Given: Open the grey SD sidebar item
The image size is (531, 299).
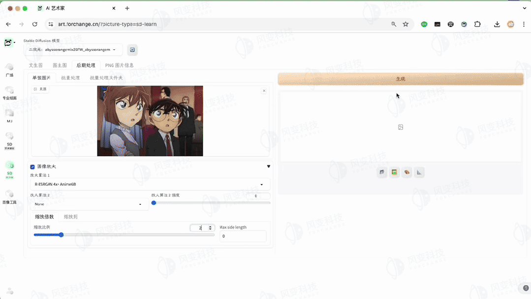Looking at the screenshot, I should pos(9,140).
